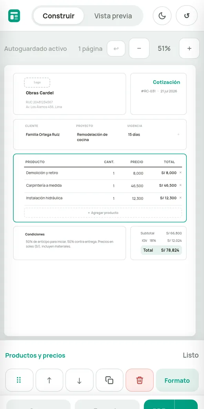The width and height of the screenshot is (204, 409).
Task: Click price 46,500 cell
Action: click(x=137, y=186)
